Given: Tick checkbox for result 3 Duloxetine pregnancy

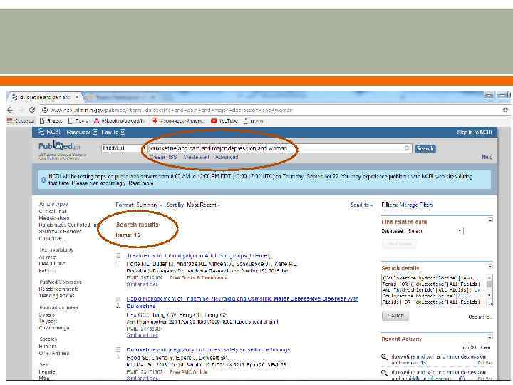Looking at the screenshot, I should (x=118, y=350).
